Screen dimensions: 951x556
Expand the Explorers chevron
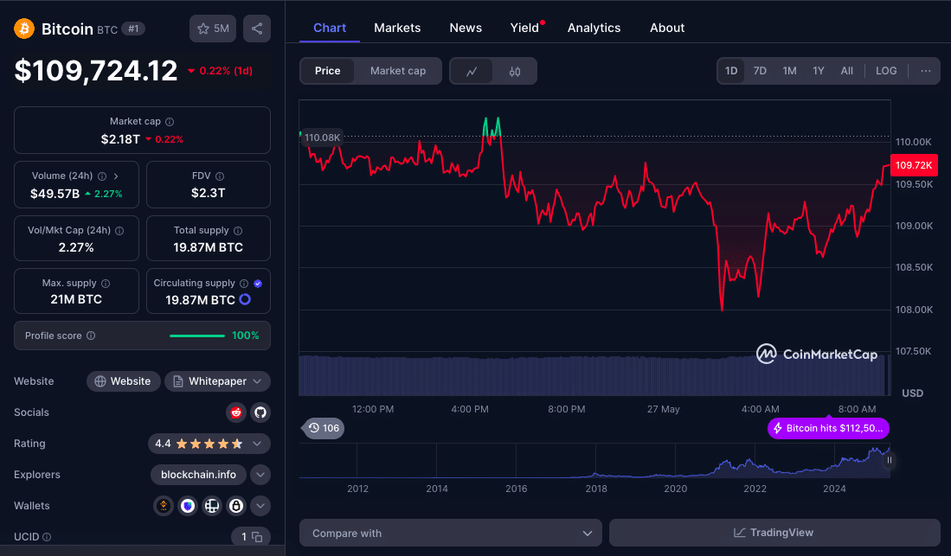point(260,475)
